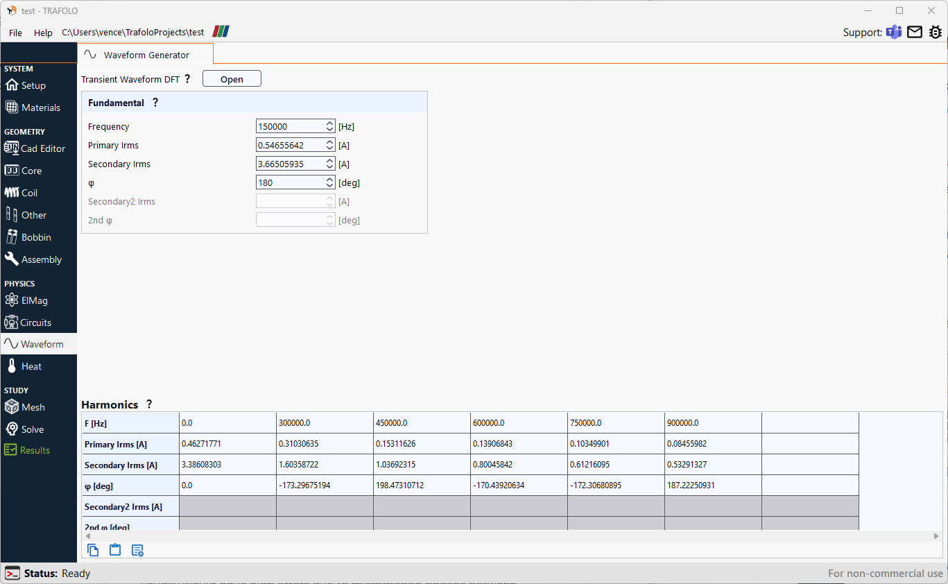The image size is (948, 584).
Task: Report a bug using the bug icon
Action: 936,32
